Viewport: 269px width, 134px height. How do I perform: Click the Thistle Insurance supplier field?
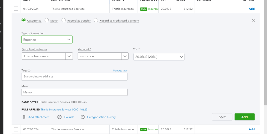(44, 56)
